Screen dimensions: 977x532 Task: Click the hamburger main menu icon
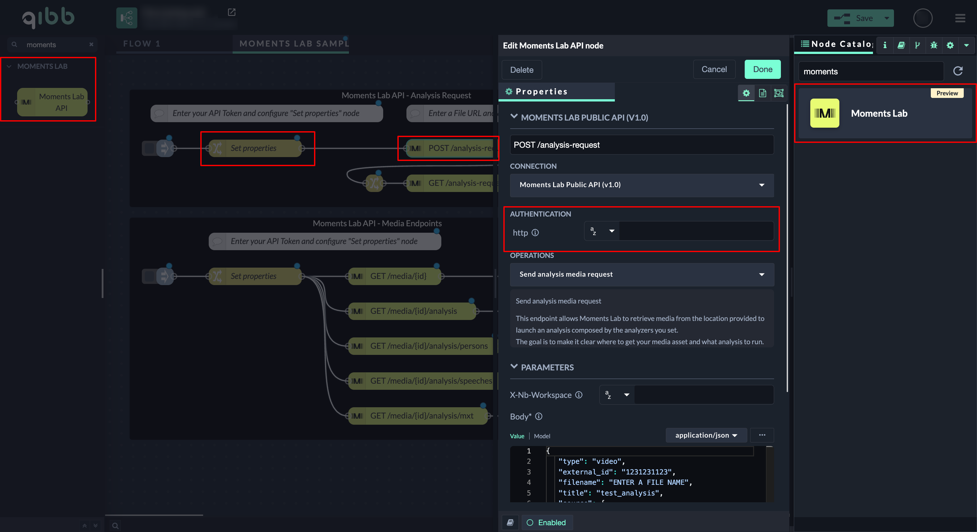[960, 18]
